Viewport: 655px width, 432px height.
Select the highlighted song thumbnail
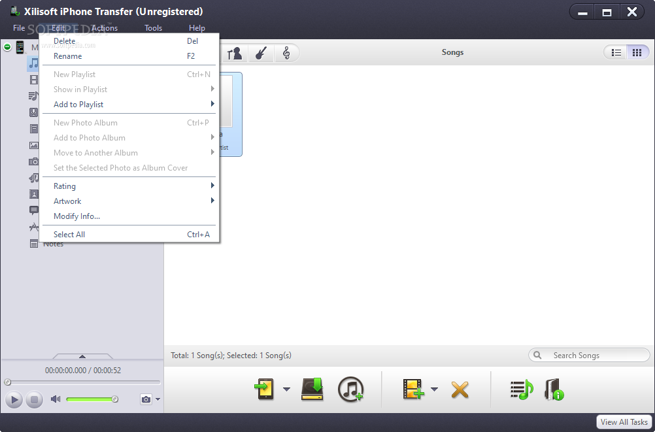click(x=231, y=114)
